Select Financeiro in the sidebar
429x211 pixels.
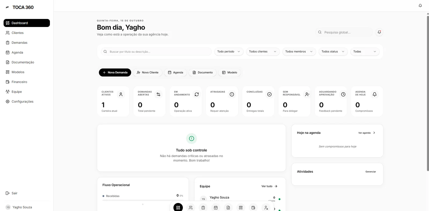(x=27, y=82)
